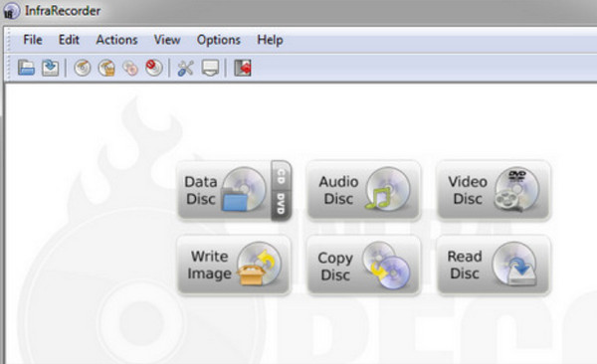Click the Save project toolbar icon
Screen dimensions: 597x364
pyautogui.click(x=50, y=69)
